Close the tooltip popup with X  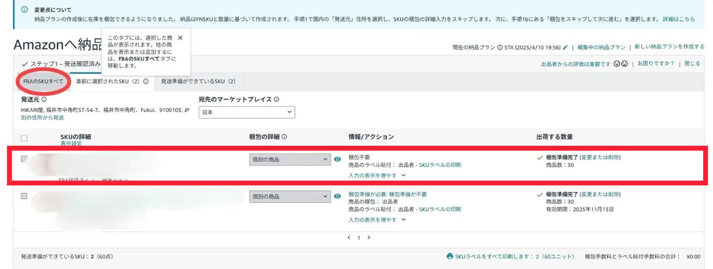(180, 37)
